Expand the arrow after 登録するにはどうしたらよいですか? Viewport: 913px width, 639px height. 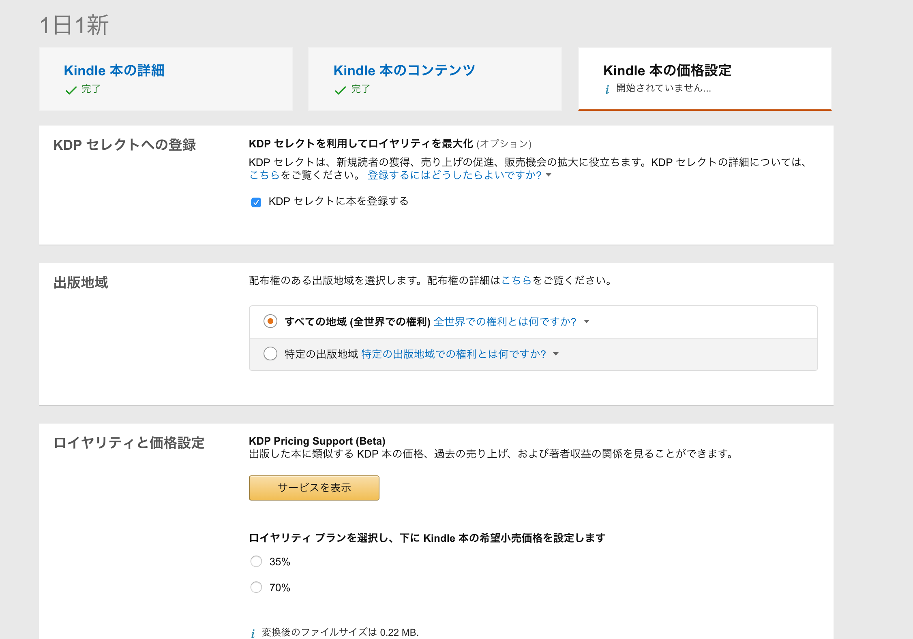(549, 175)
